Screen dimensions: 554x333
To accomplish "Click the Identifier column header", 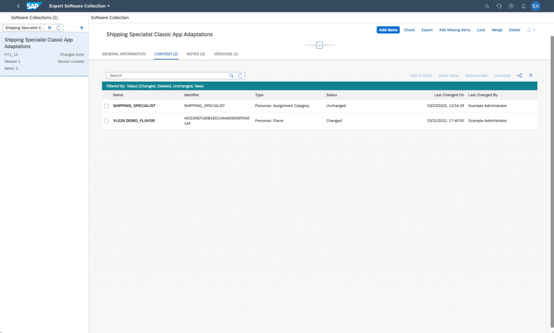I will (x=192, y=95).
